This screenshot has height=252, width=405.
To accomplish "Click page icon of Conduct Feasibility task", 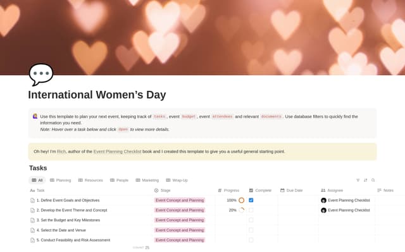I will [x=32, y=241].
